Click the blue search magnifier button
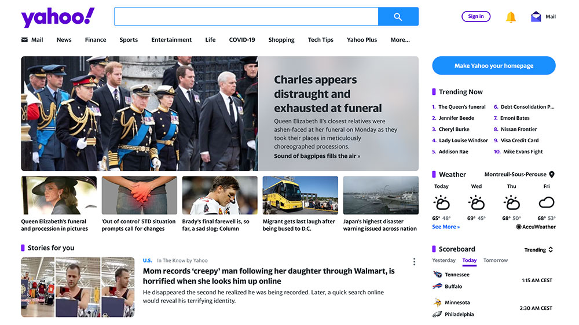 coord(398,17)
